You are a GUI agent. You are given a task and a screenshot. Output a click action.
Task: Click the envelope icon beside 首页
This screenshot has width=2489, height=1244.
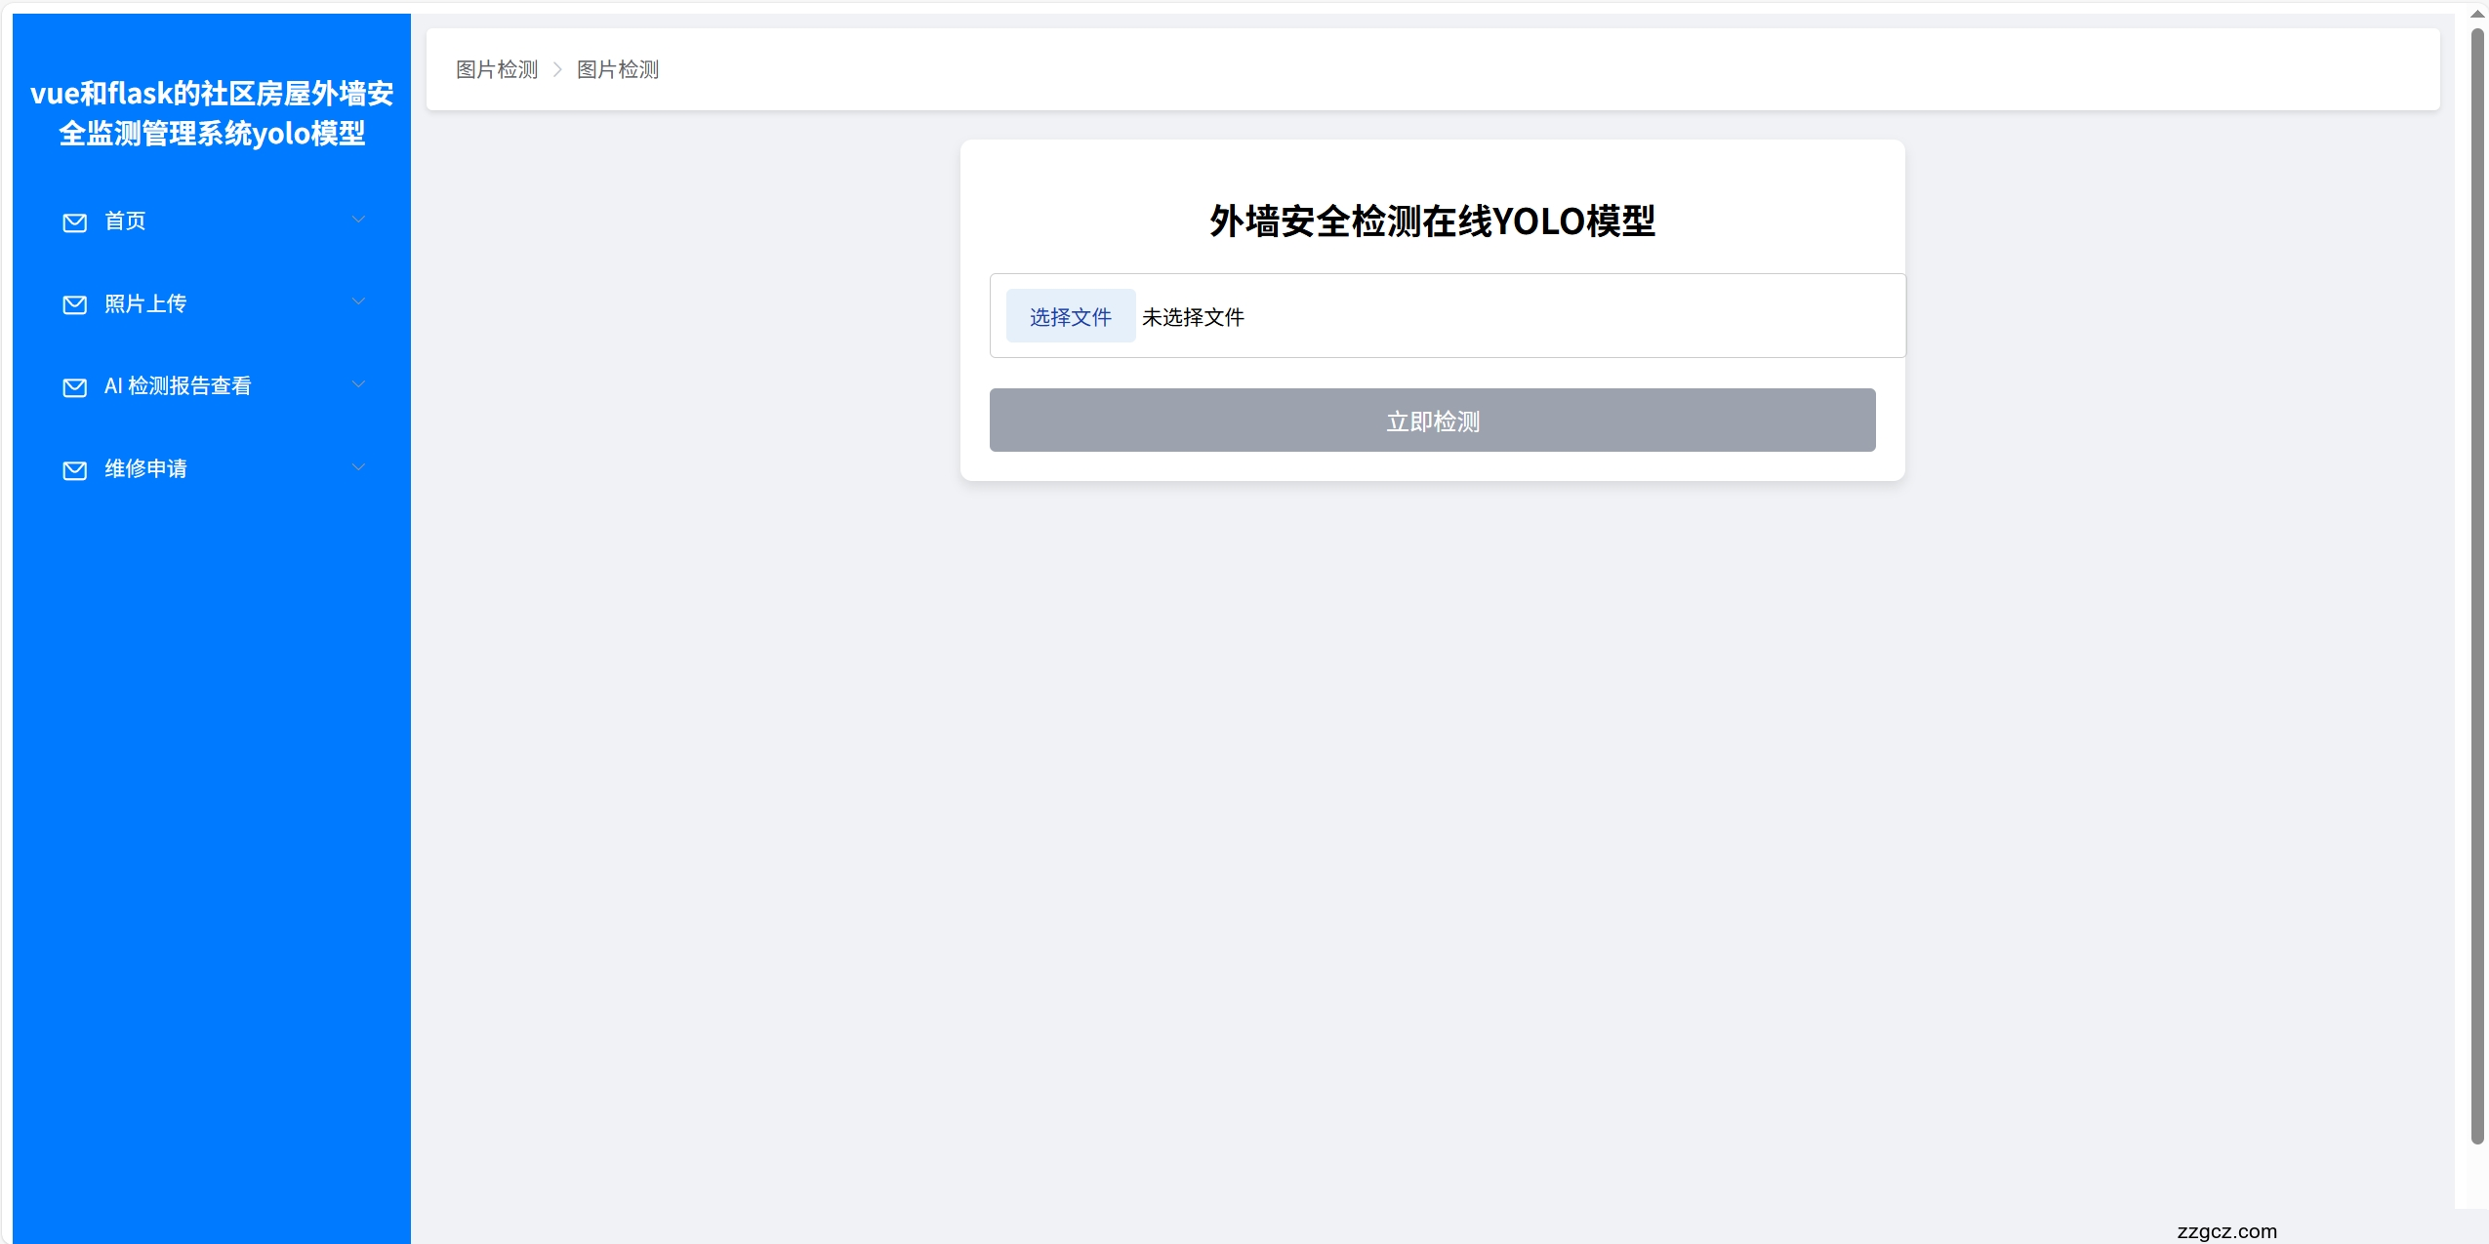click(x=75, y=222)
